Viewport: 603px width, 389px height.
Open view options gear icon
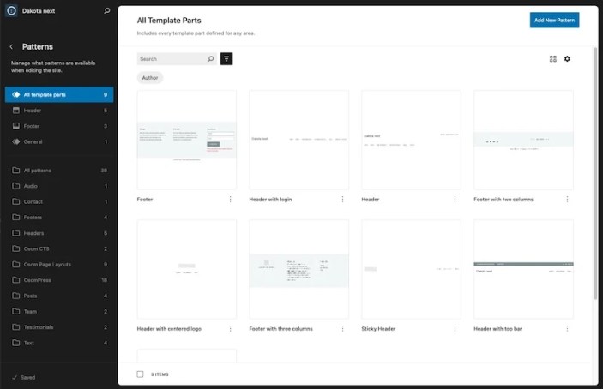click(567, 59)
